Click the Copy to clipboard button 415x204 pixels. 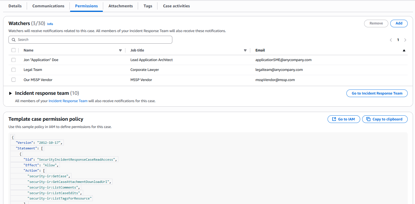pyautogui.click(x=385, y=119)
